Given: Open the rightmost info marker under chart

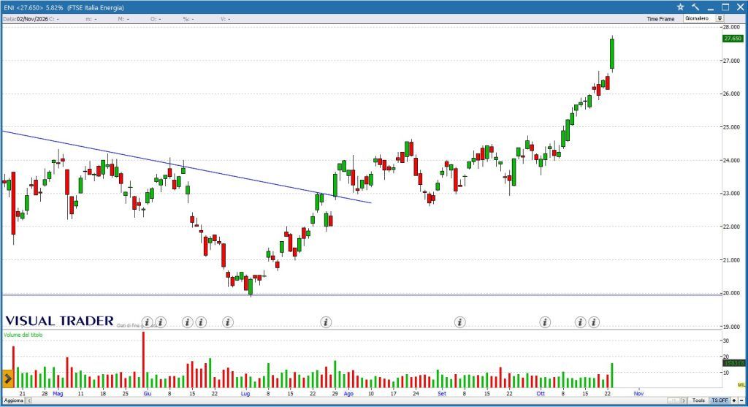Looking at the screenshot, I should [593, 322].
